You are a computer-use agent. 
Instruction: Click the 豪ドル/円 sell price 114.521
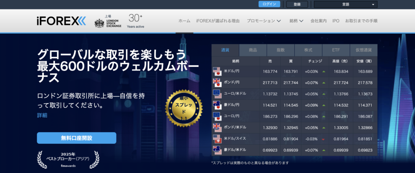tap(270, 105)
